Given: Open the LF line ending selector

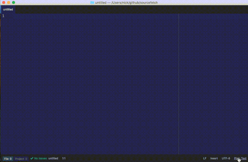Looking at the screenshot, I should 205,158.
